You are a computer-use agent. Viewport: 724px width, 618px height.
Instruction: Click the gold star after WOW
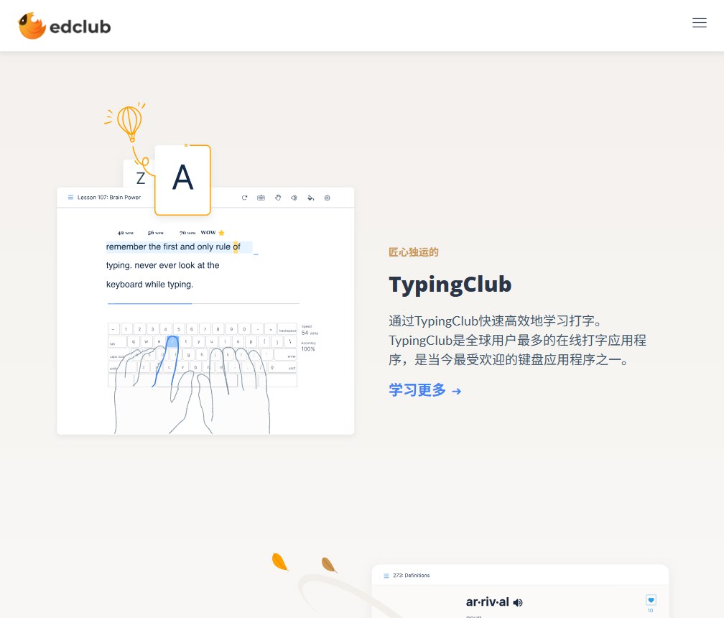[221, 232]
